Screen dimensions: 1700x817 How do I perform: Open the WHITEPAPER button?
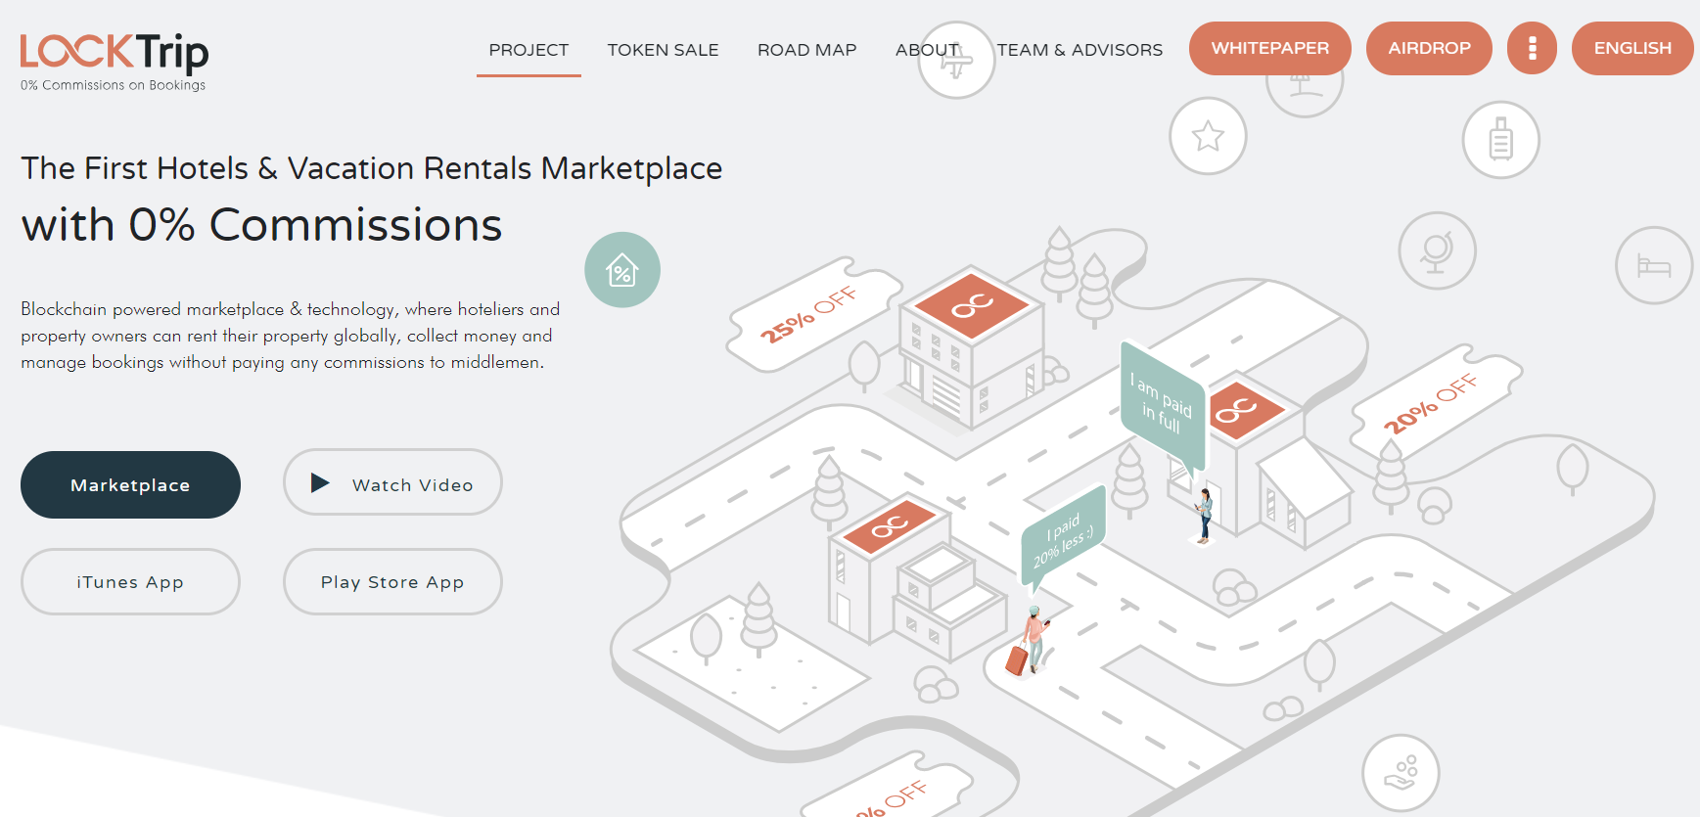pos(1269,48)
